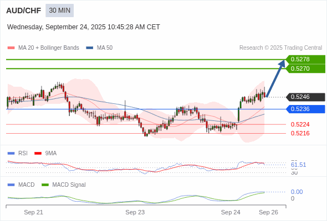Screen dimensions: 327x221
Task: Click the MACD legend swatch
Action: click(11, 185)
